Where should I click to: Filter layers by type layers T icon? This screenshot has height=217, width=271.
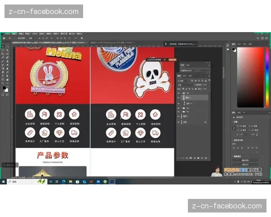[x=199, y=80]
